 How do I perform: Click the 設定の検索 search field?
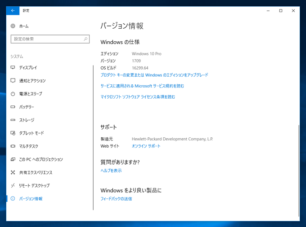[x=50, y=39]
